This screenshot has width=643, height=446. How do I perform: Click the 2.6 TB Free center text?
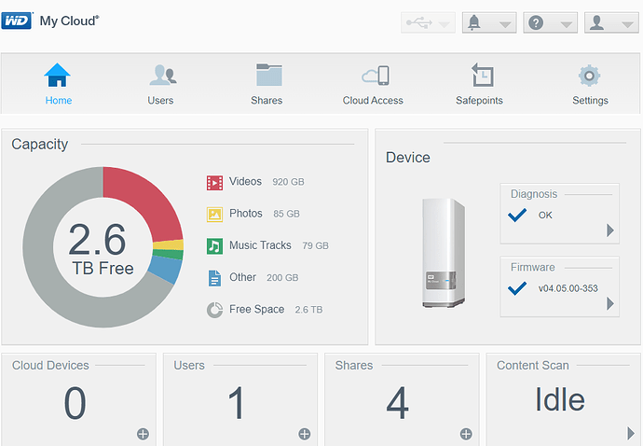click(x=101, y=248)
